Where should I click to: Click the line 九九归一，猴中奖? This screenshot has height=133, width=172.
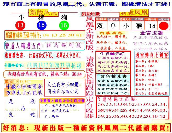point(112,37)
